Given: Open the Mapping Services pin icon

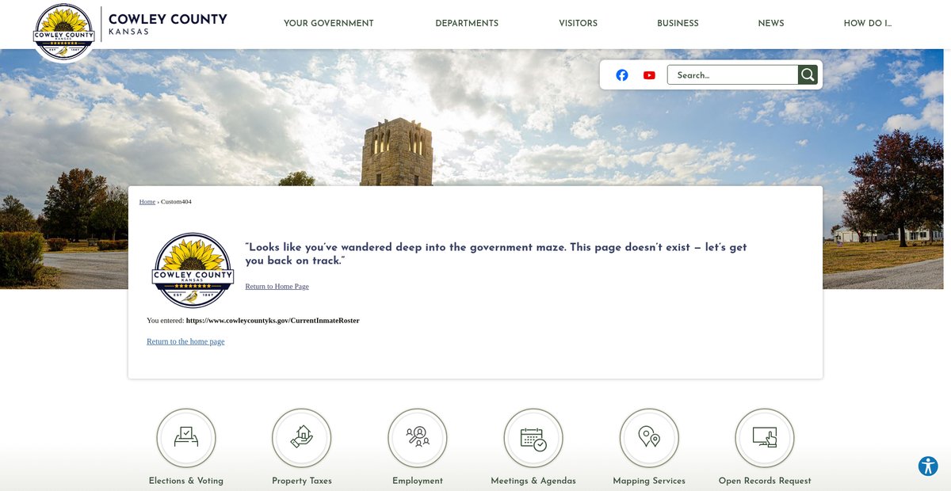Looking at the screenshot, I should (649, 438).
